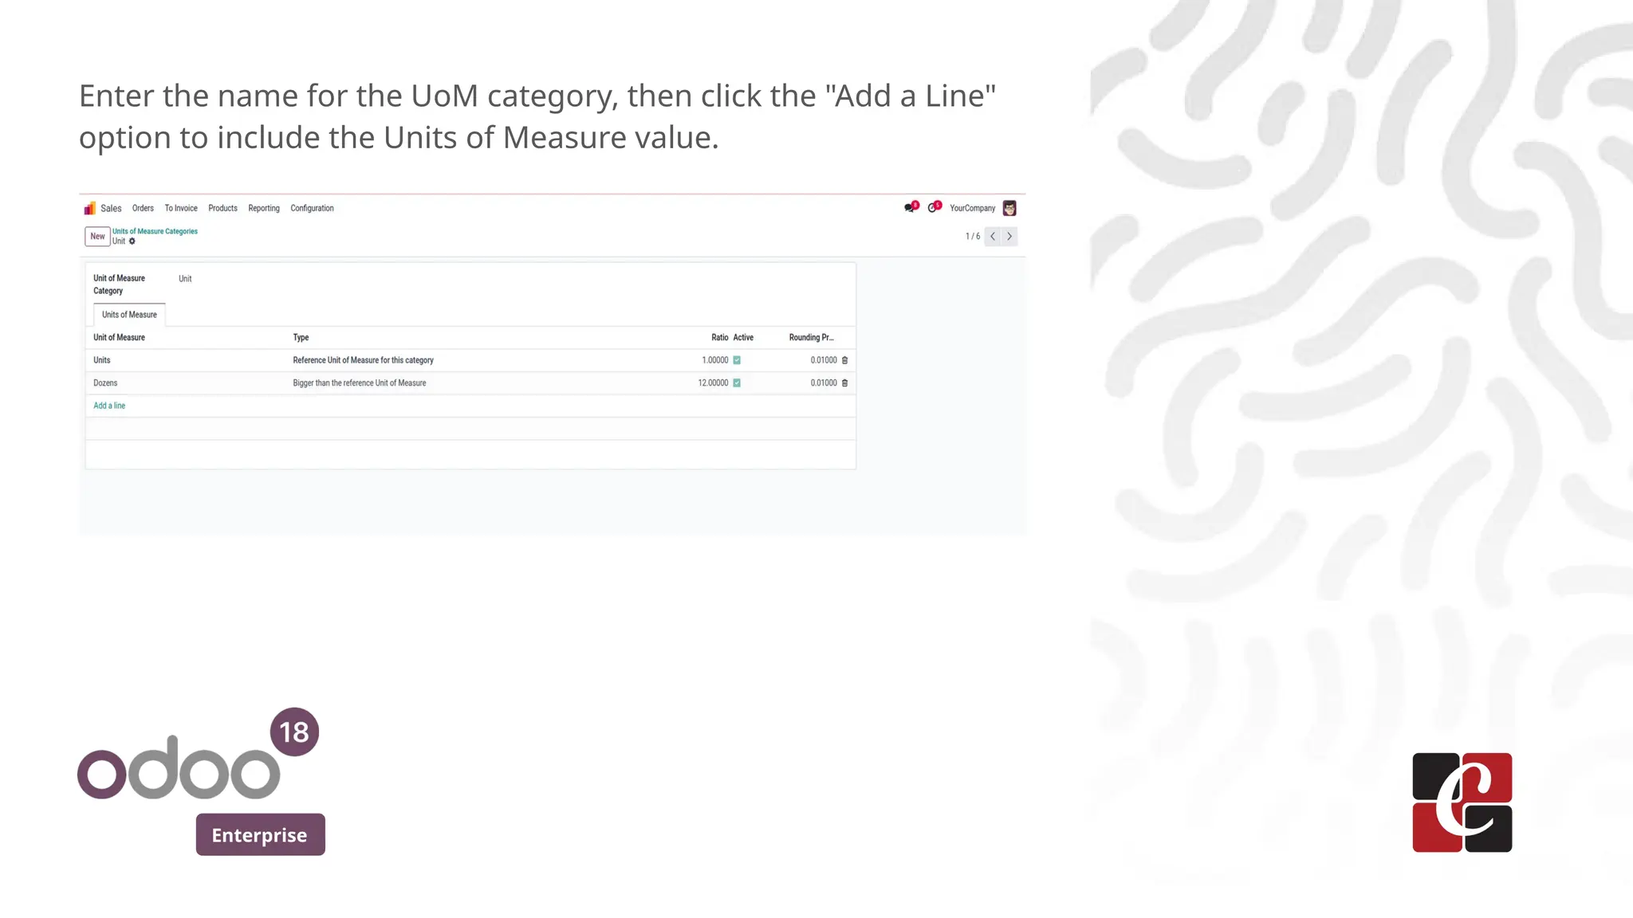Open the gear actions icon beside Unit
Screen dimensions: 1633x918
[x=132, y=241]
